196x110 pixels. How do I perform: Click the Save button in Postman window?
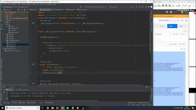coord(181,26)
